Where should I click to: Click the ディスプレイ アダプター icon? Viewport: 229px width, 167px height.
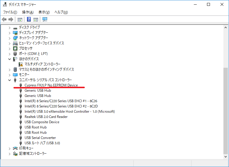[x=15, y=33]
